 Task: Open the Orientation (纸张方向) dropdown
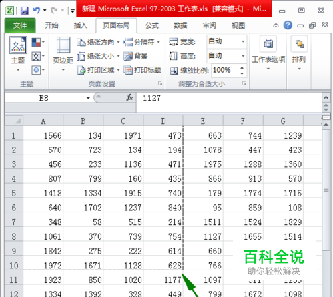tap(98, 42)
